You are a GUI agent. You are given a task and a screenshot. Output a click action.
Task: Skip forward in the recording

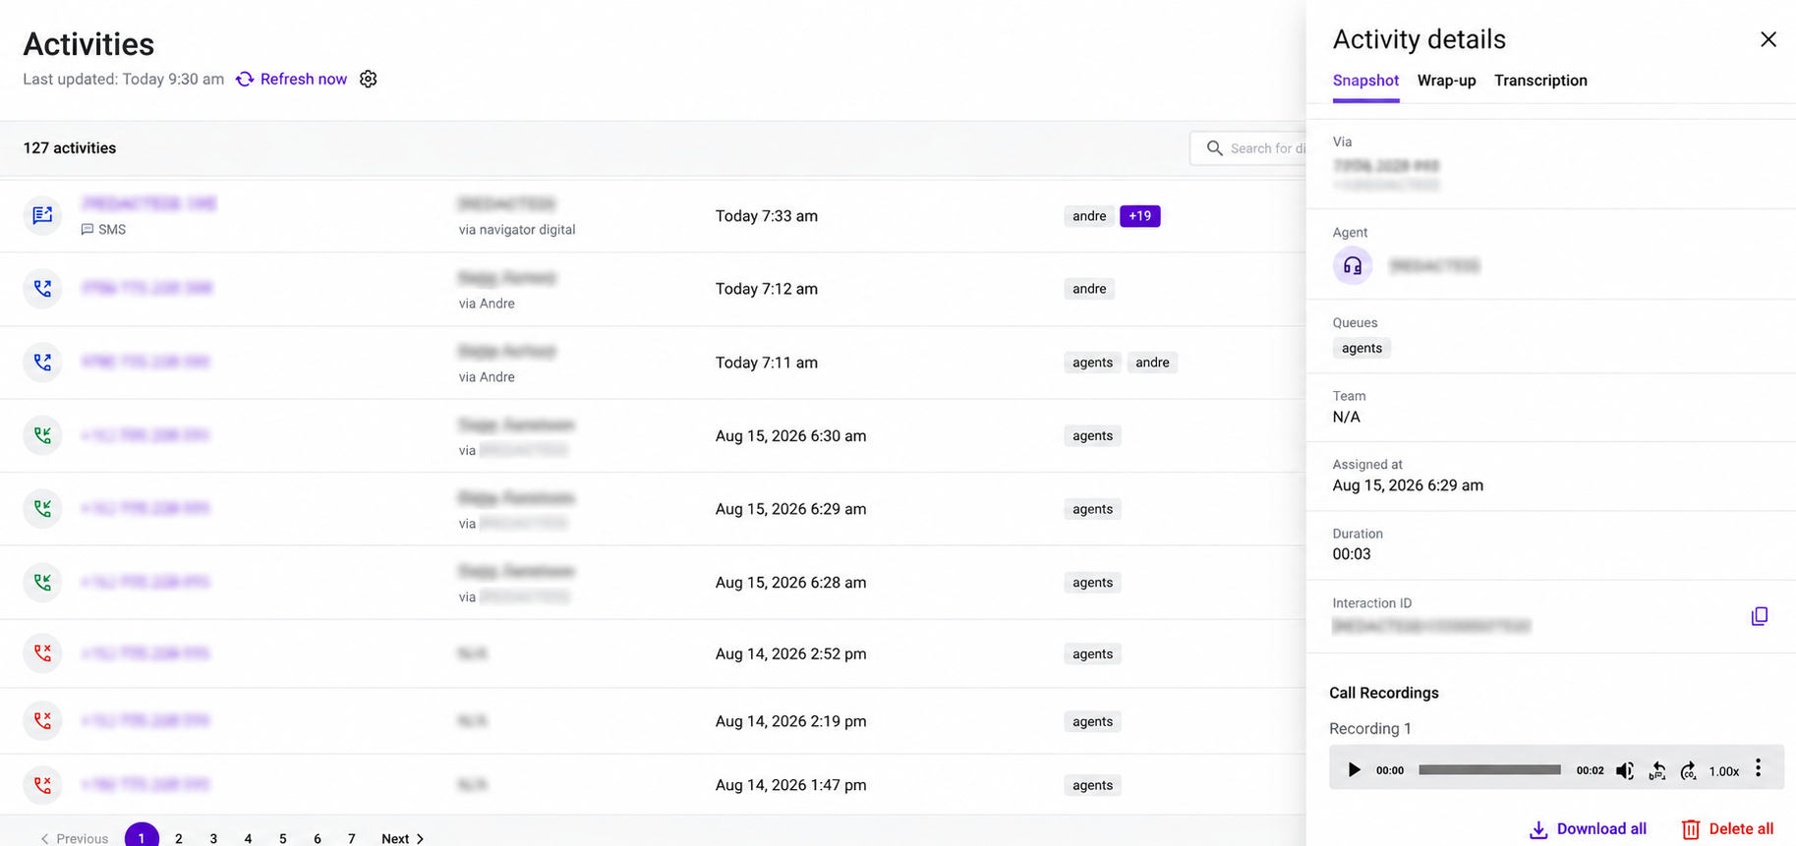(1689, 771)
